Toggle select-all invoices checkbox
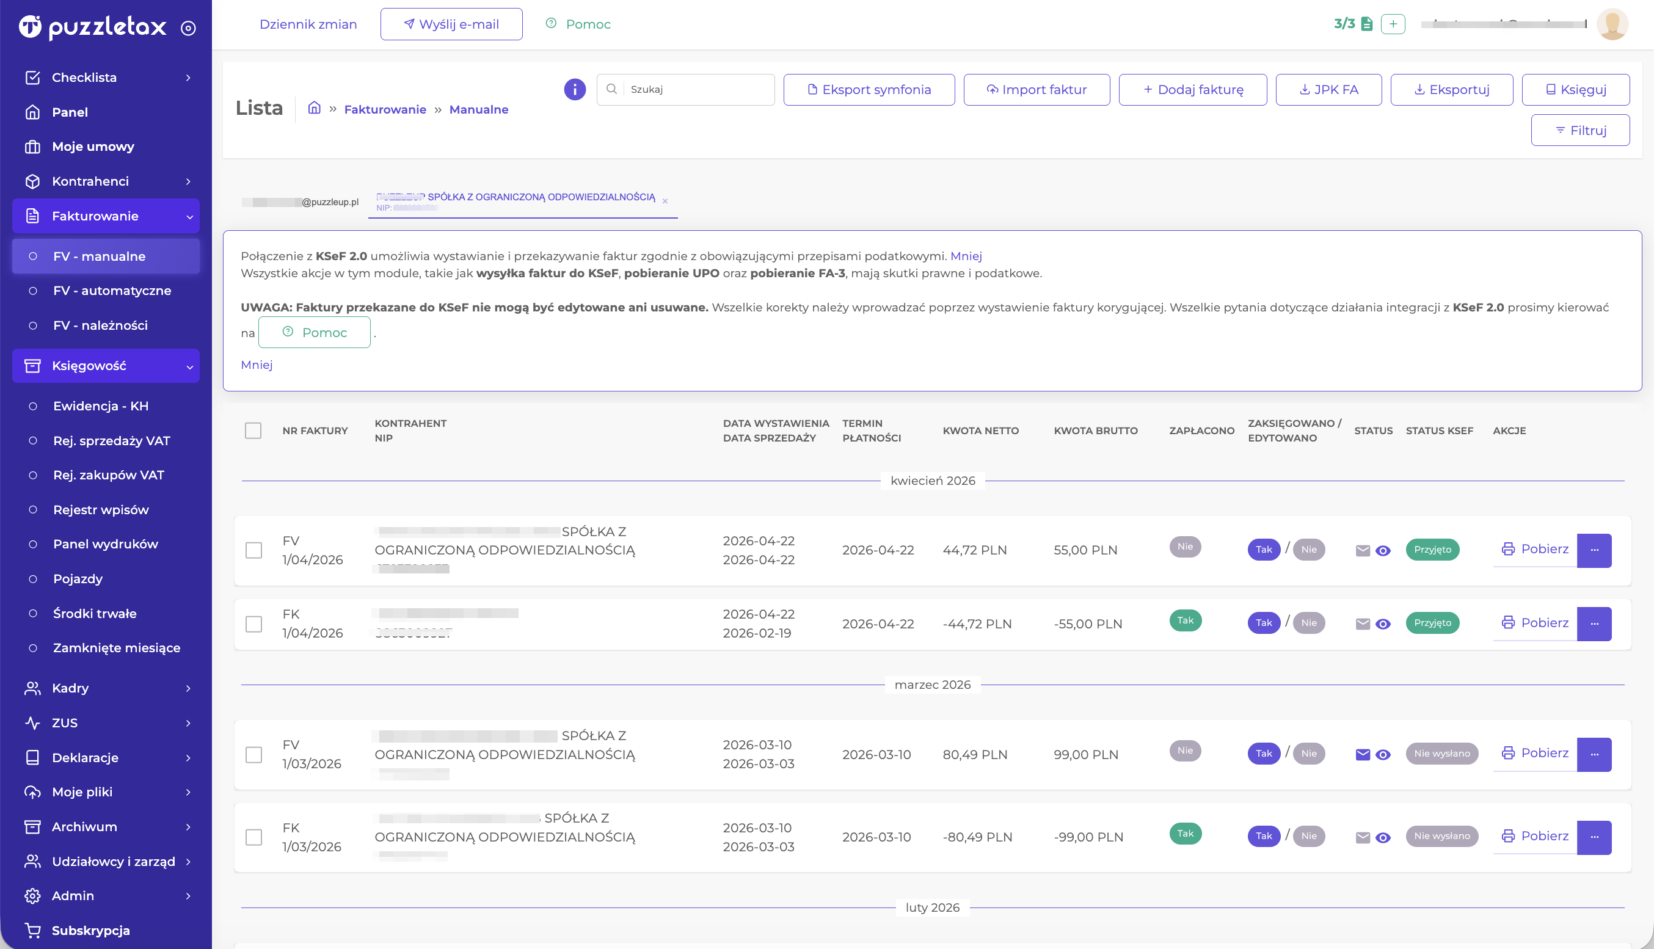Viewport: 1654px width, 949px height. pyautogui.click(x=253, y=431)
